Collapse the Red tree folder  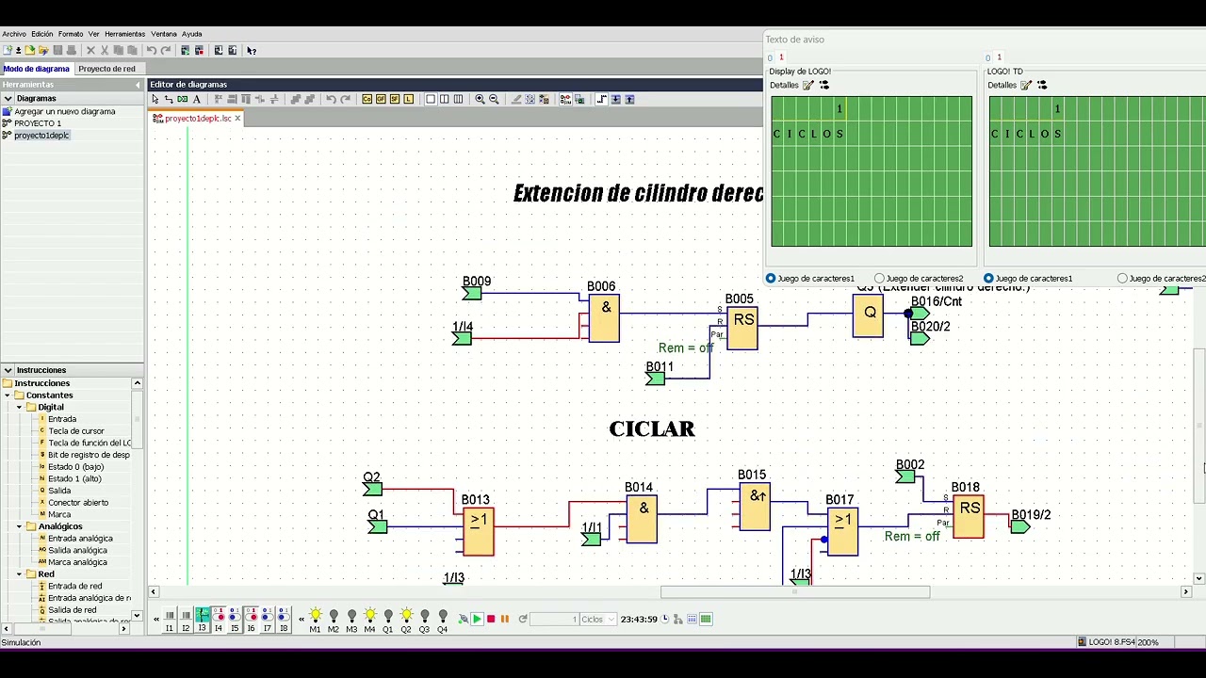20,573
